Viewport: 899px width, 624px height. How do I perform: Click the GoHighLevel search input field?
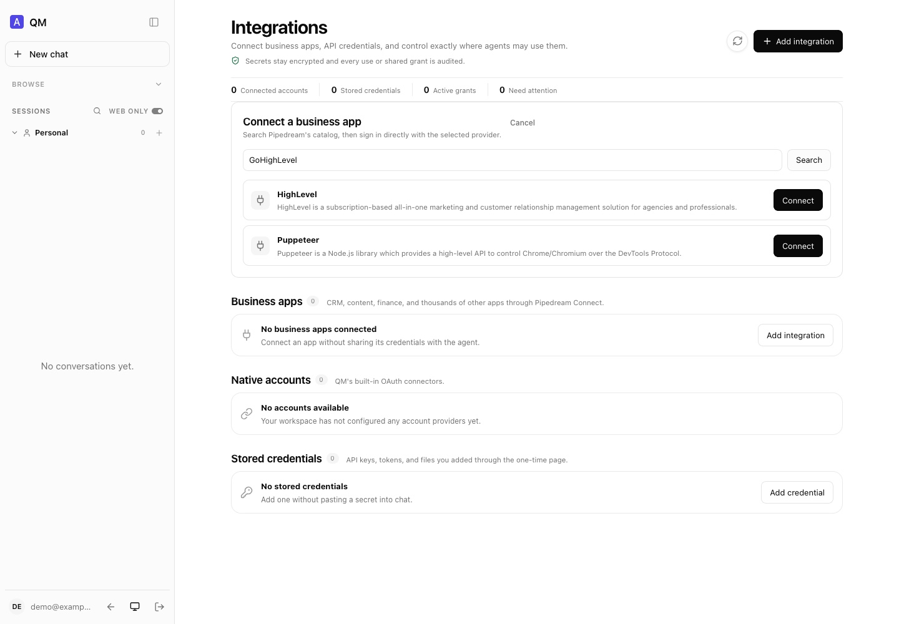pyautogui.click(x=512, y=160)
